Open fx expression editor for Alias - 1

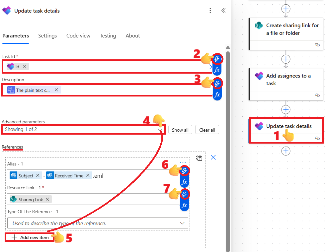point(185,182)
